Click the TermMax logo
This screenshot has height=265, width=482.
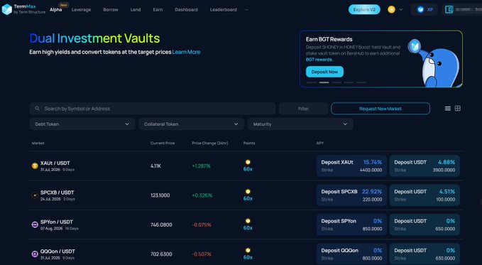pyautogui.click(x=23, y=9)
